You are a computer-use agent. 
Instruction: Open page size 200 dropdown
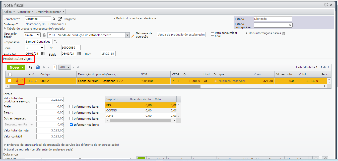[x=64, y=67]
